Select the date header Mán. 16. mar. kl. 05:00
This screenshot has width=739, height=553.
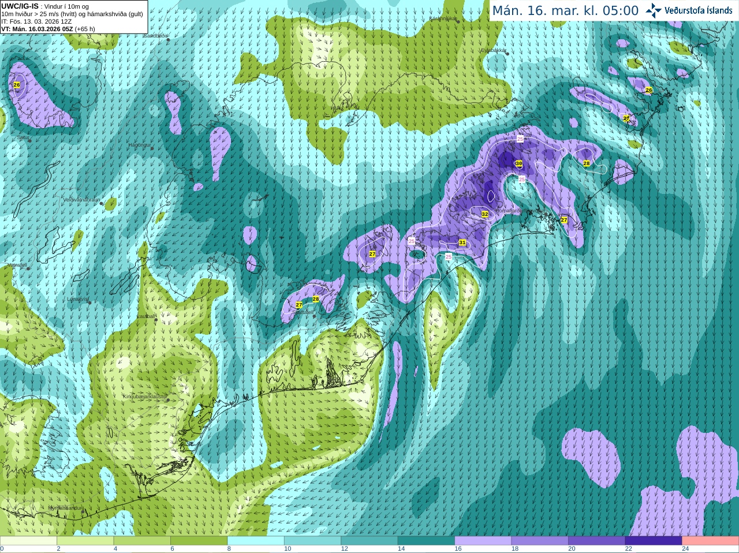(565, 10)
